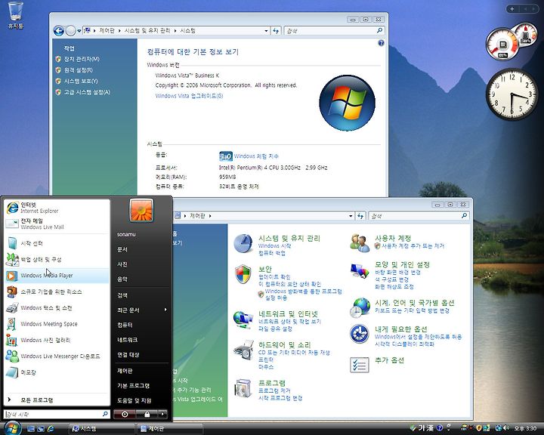This screenshot has width=544, height=435.
Task: Refresh the System window address bar
Action: pos(276,31)
